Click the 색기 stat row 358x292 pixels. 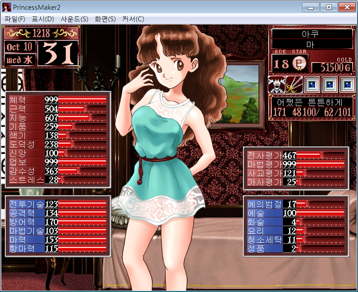click(x=58, y=135)
